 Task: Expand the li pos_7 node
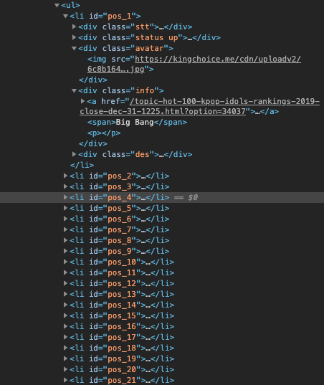pos(65,229)
